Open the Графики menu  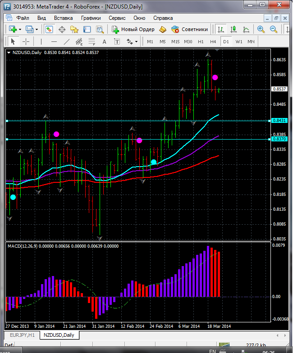click(91, 18)
